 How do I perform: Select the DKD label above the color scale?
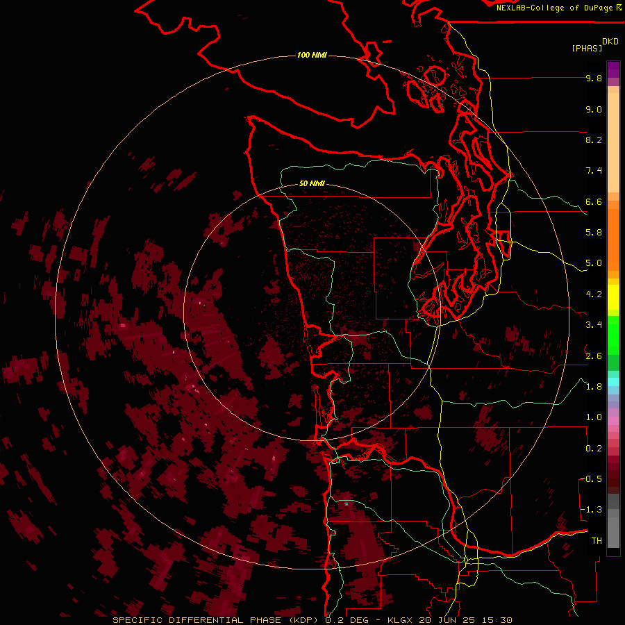[x=610, y=42]
